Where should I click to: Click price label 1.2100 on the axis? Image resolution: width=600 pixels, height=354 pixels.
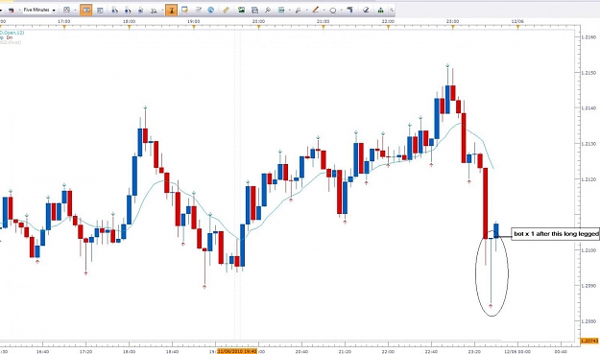point(588,250)
